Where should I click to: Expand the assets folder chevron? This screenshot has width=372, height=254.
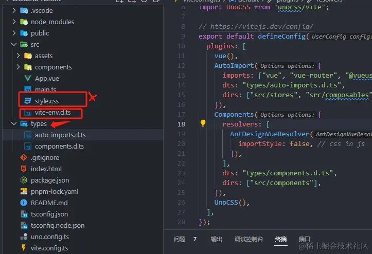[19, 56]
